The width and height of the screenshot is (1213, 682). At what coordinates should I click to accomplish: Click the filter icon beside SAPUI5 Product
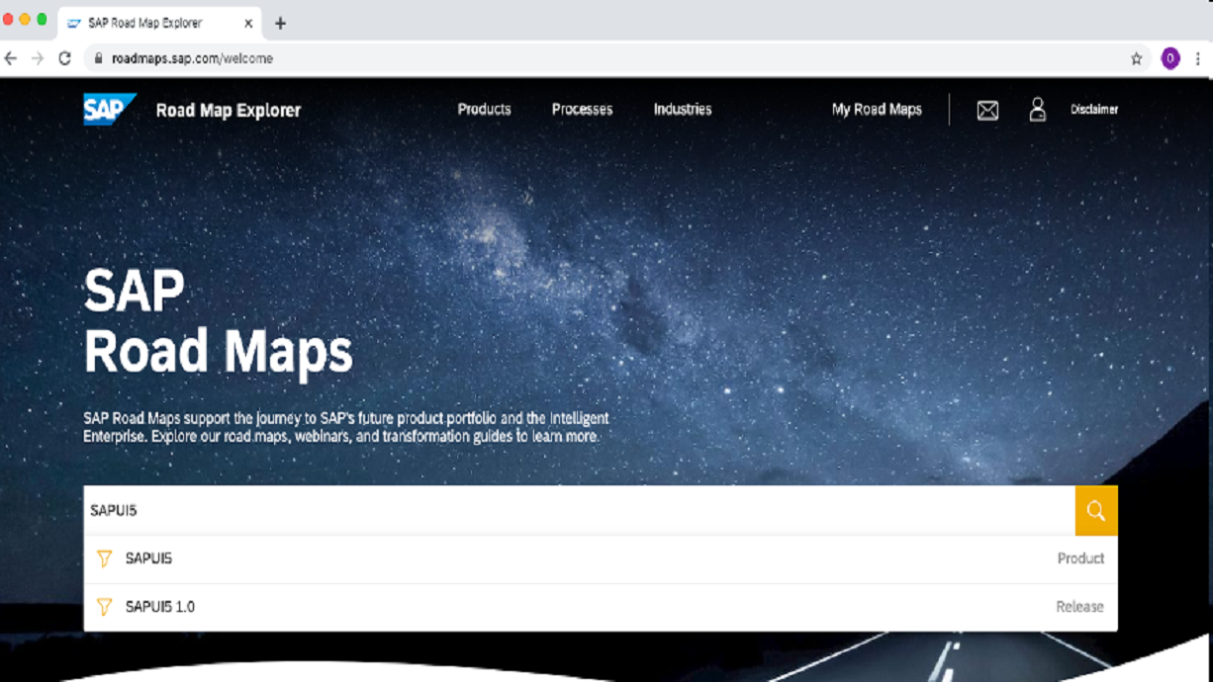(105, 559)
